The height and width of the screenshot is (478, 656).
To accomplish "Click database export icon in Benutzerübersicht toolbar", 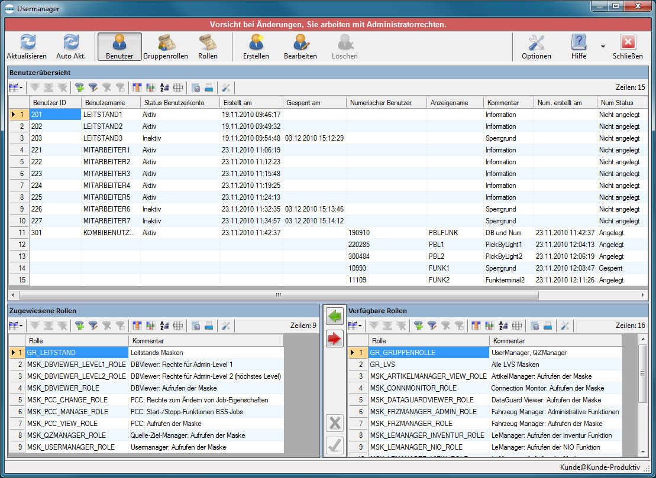I will (195, 88).
